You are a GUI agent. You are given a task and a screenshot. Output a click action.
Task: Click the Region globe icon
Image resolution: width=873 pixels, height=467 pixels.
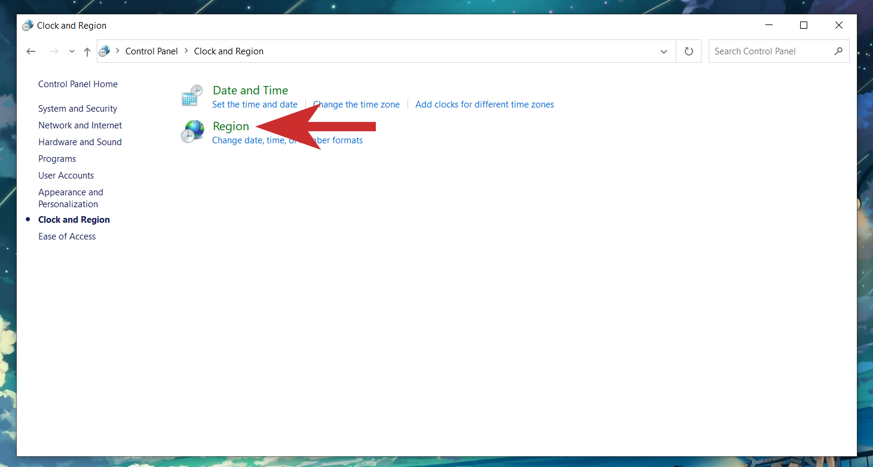192,131
